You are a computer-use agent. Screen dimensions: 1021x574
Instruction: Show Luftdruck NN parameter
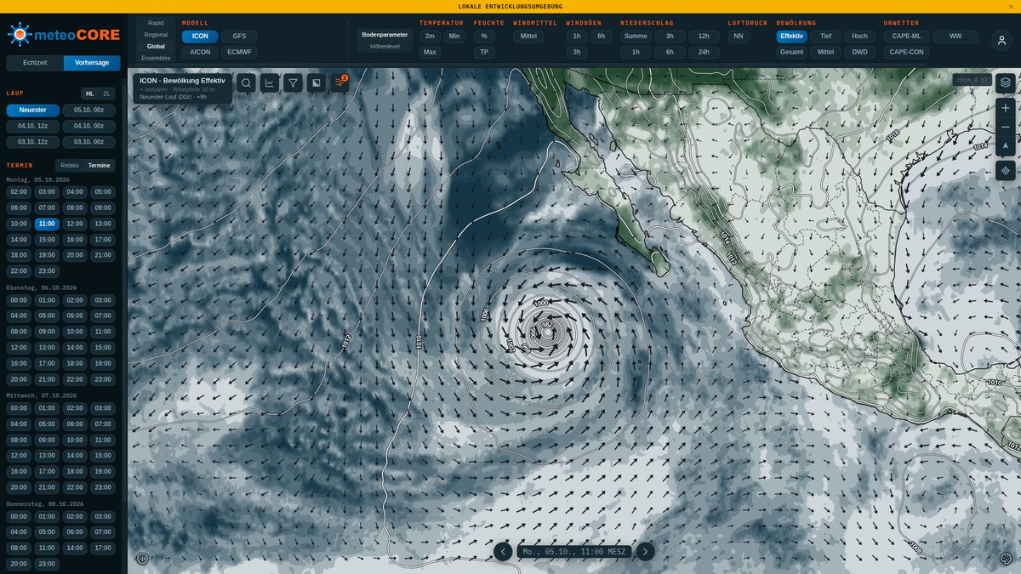coord(739,37)
